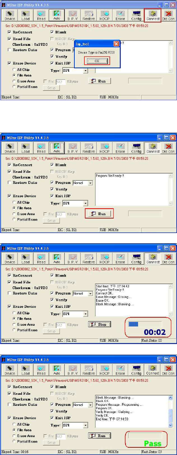Open Program Normal dropdown in window with Stop button

90,293
